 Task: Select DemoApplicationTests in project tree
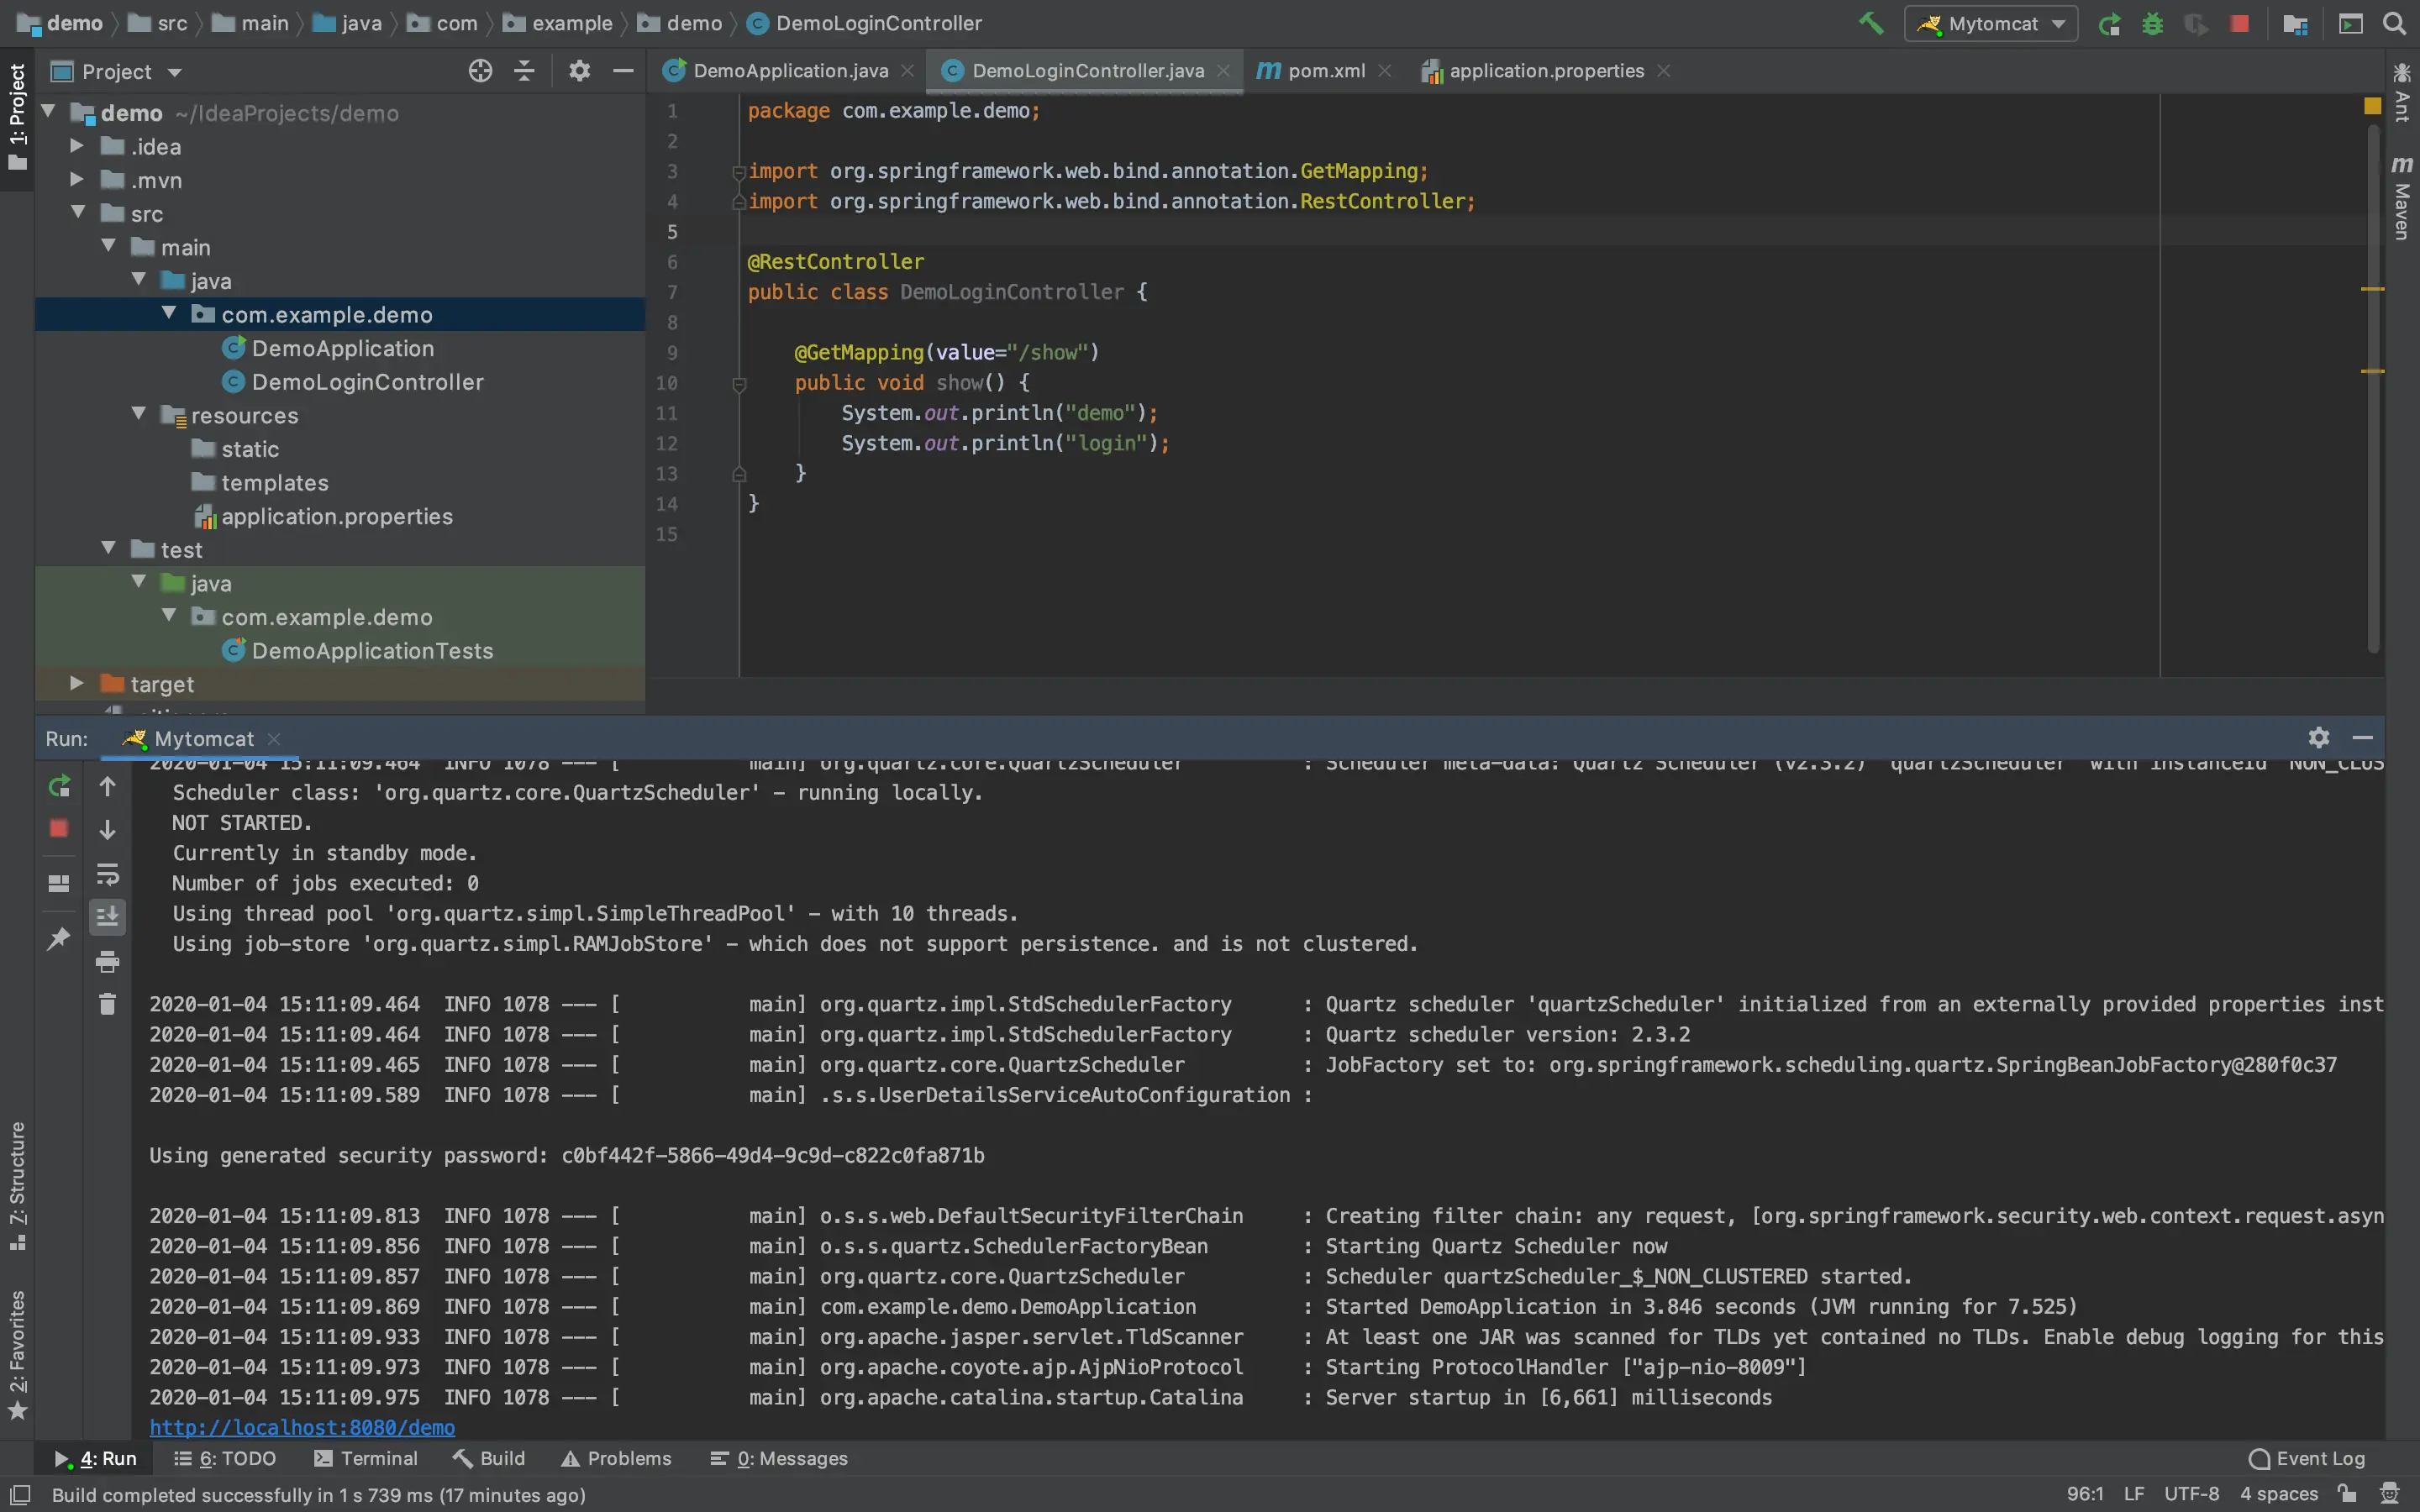372,650
